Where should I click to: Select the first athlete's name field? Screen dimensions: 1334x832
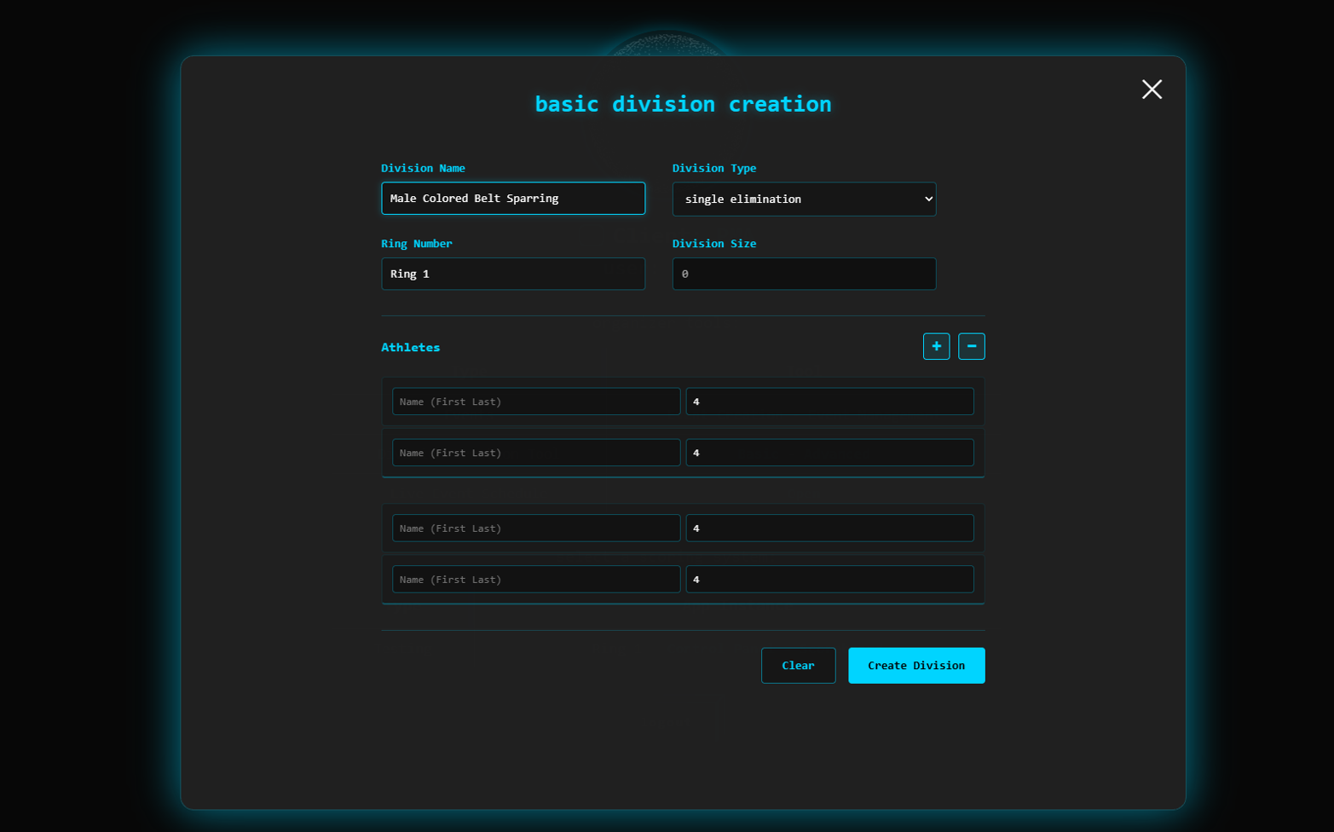tap(536, 402)
